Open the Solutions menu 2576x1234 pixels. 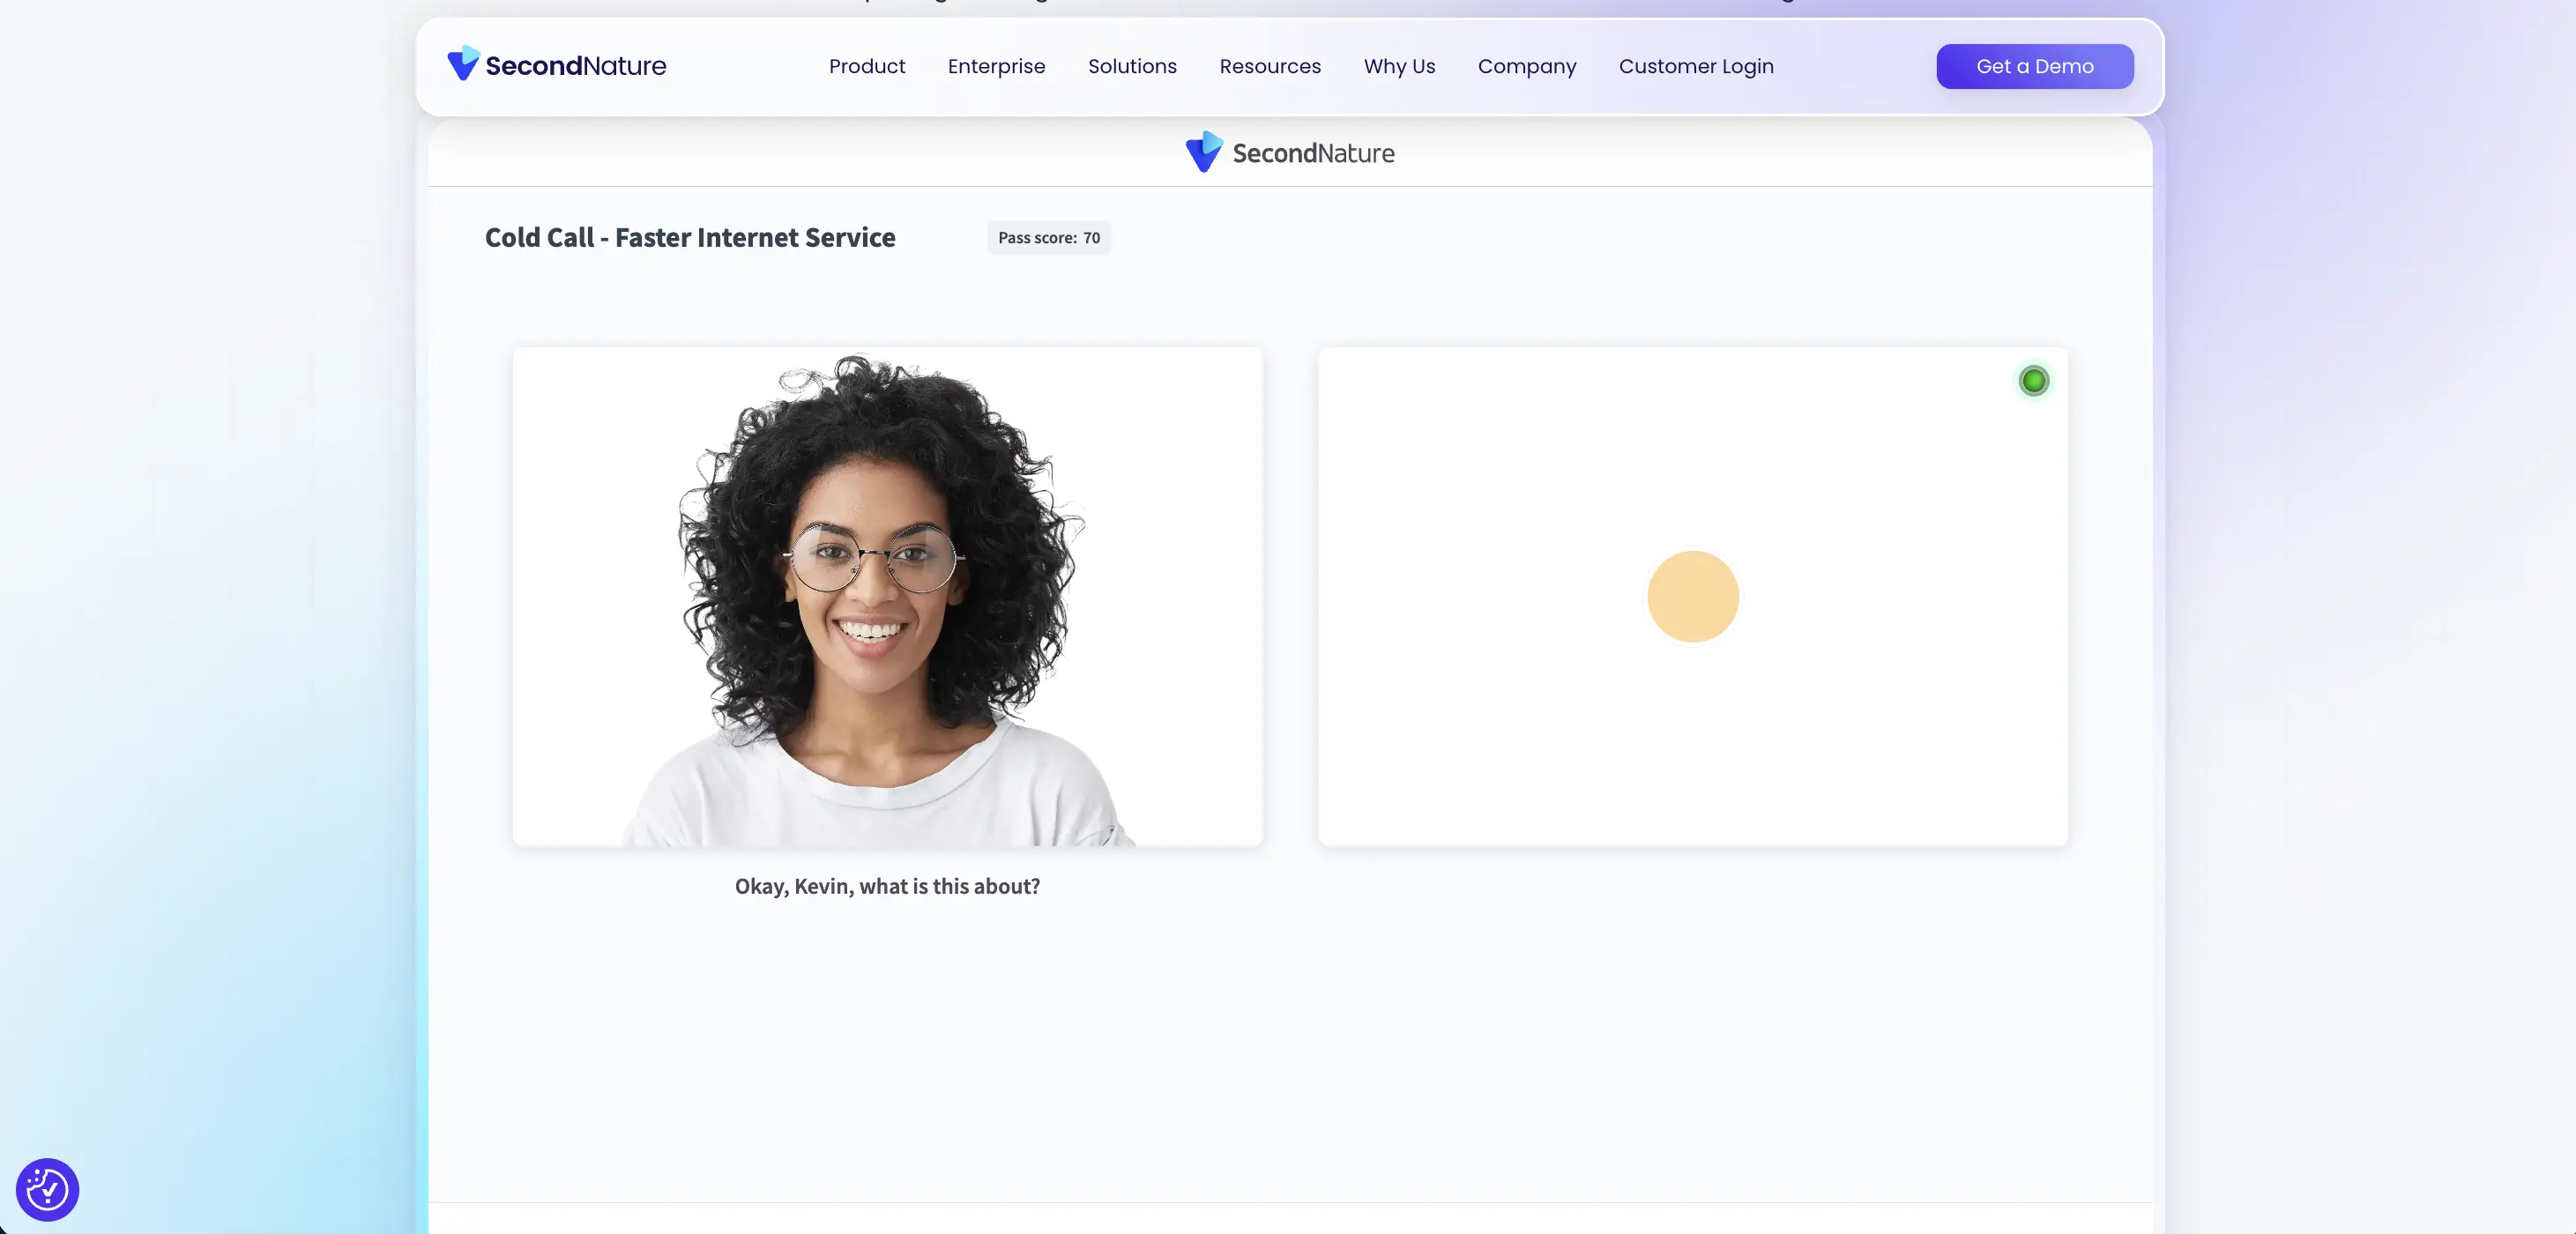[1132, 66]
